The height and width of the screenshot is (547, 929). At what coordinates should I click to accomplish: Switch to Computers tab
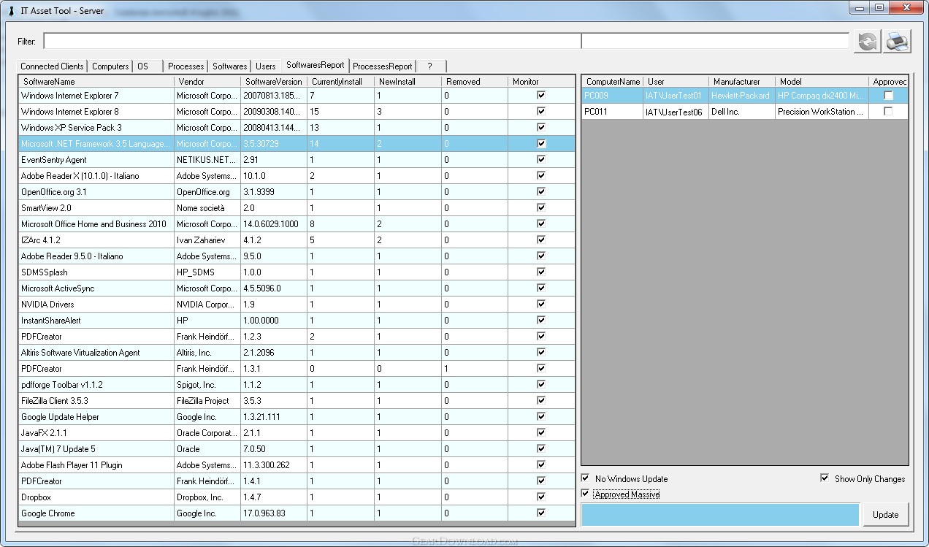pos(110,66)
